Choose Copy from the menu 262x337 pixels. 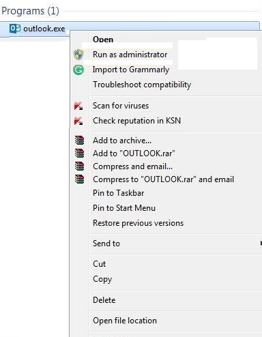tap(102, 279)
